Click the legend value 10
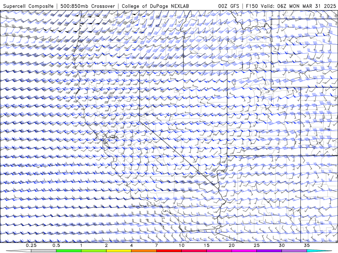Image resolution: width=338 pixels, height=253 pixels. coord(182,245)
